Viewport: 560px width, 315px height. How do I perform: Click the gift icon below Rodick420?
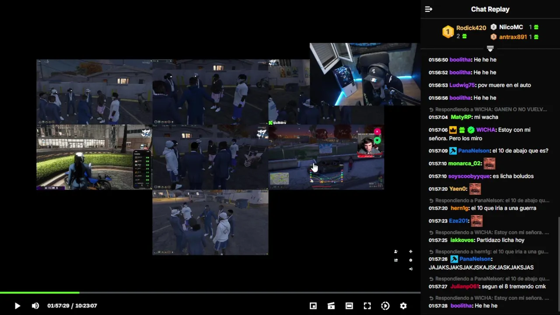(x=464, y=36)
